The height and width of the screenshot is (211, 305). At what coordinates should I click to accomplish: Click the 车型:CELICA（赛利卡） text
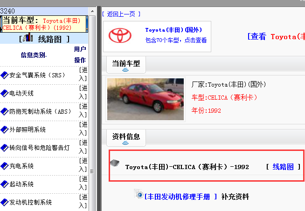pyautogui.click(x=224, y=97)
